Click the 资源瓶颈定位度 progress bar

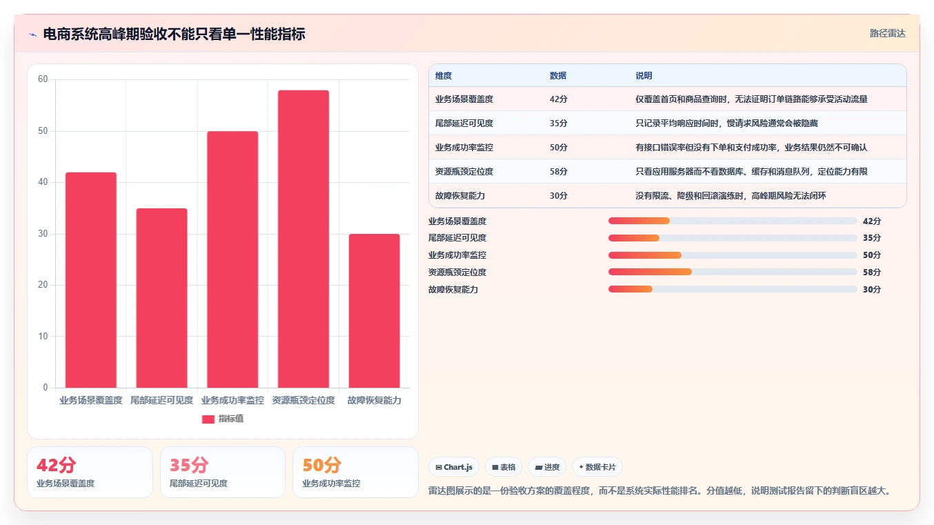pos(733,272)
